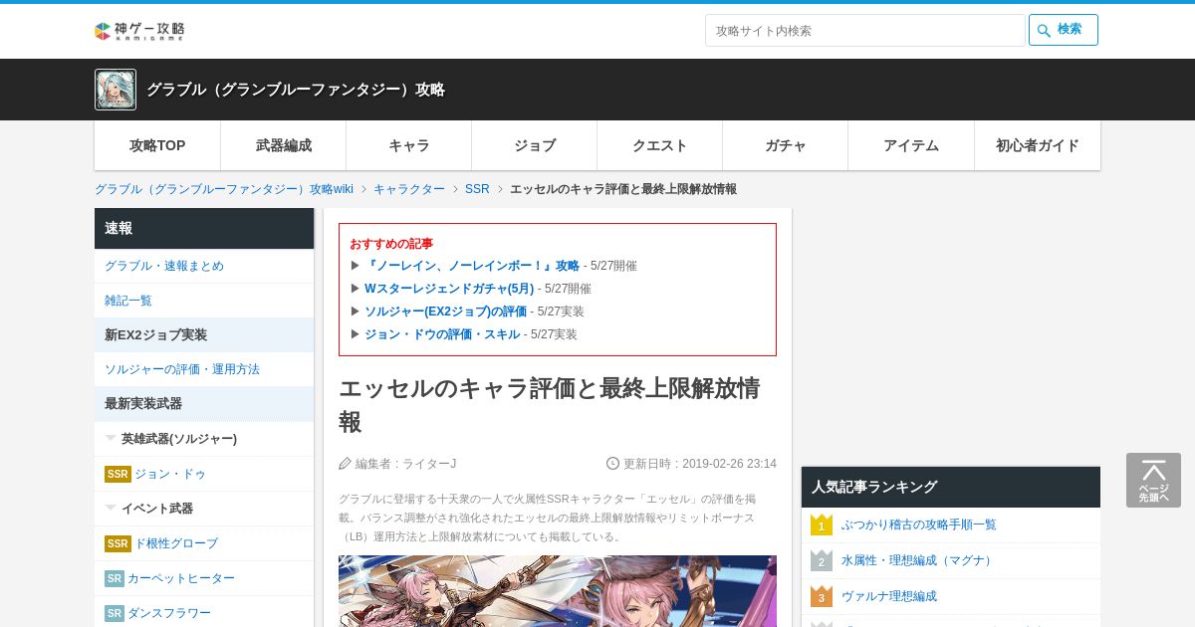Click ページ先頭へ back-to-top button

1153,481
